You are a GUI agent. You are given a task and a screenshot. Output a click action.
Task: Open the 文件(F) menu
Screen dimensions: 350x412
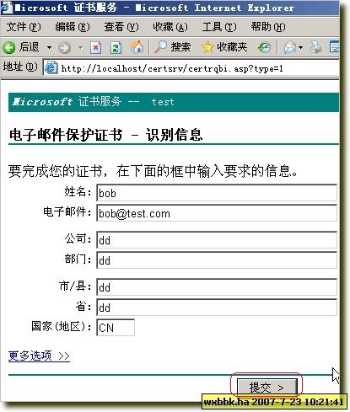click(24, 27)
